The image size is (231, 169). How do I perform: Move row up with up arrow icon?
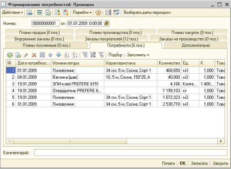tap(50, 55)
